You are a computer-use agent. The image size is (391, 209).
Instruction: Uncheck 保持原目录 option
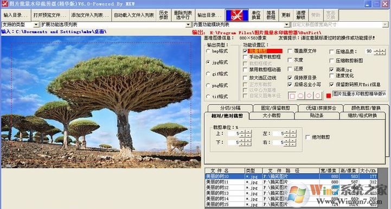(x=290, y=78)
